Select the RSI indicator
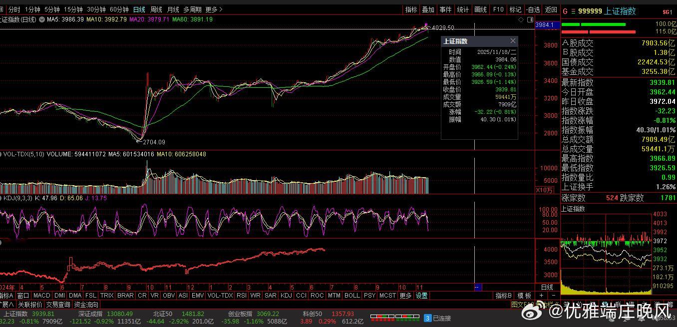 tap(242, 296)
